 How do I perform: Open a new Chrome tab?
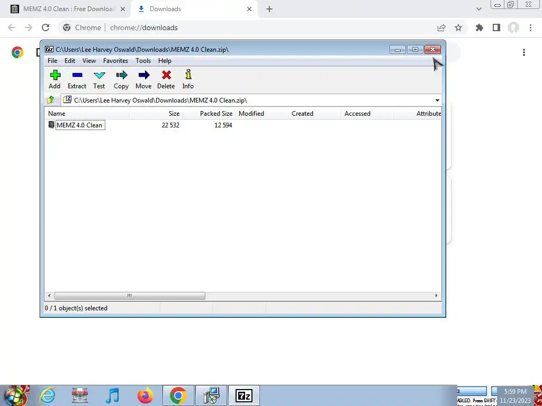(x=269, y=10)
